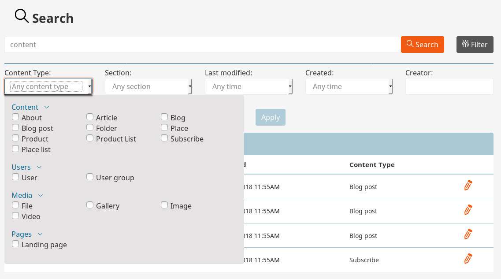Open the Section dropdown

click(148, 86)
